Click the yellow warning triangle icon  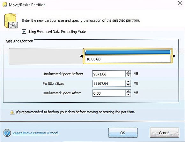coord(12,112)
